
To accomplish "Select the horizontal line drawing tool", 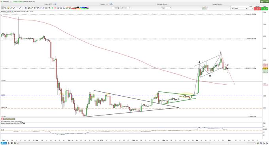I will pyautogui.click(x=17, y=8).
